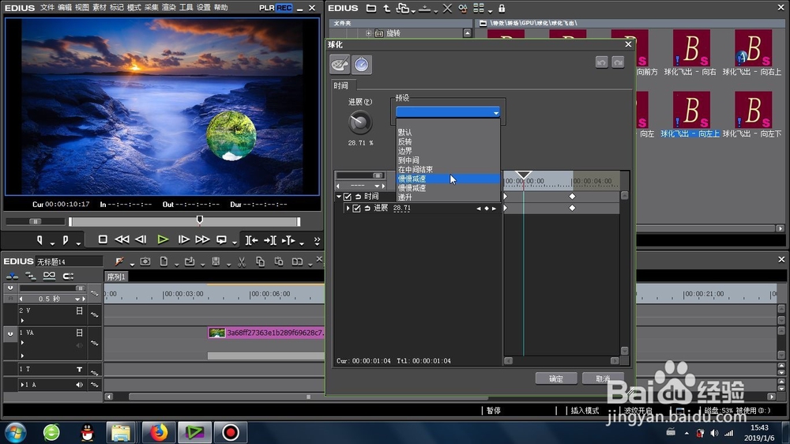Expand the 2 V track triangle
The image size is (790, 444).
[x=22, y=321]
